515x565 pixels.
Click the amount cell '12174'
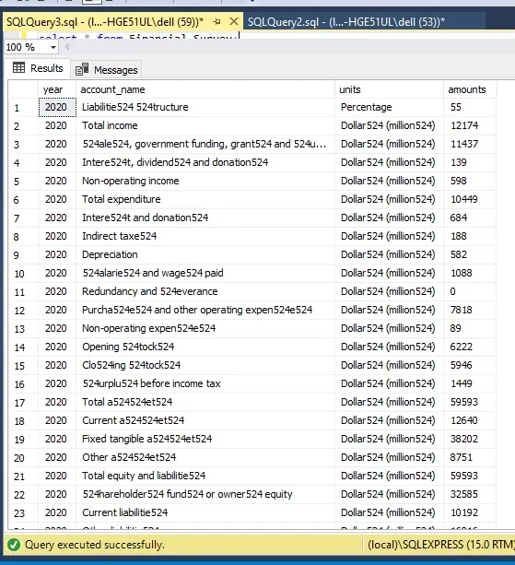click(x=470, y=125)
